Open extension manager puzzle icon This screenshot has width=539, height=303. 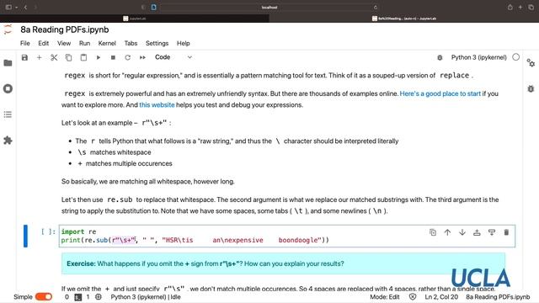click(8, 141)
